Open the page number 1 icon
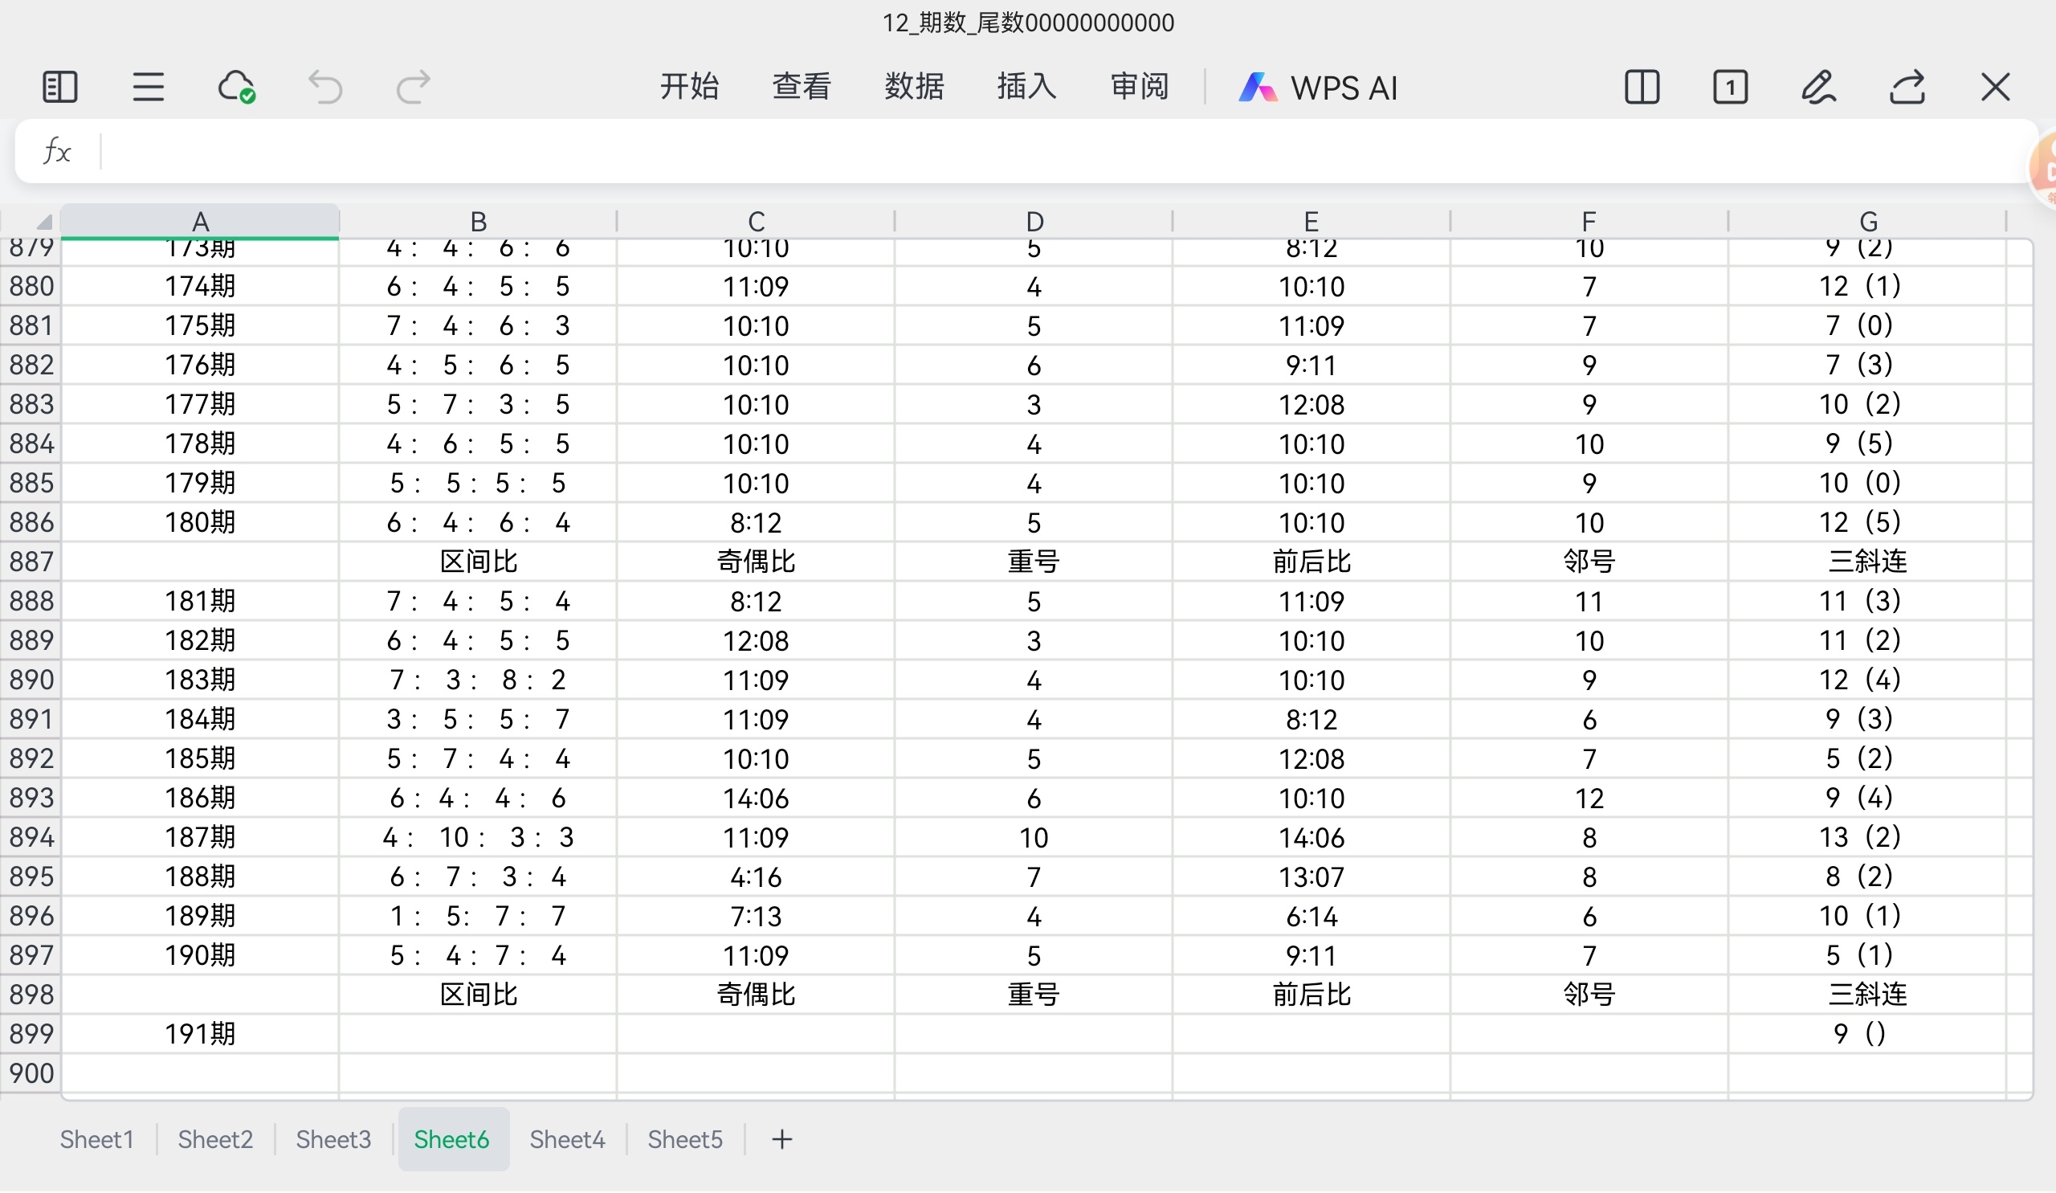The image size is (2056, 1193). pyautogui.click(x=1730, y=87)
